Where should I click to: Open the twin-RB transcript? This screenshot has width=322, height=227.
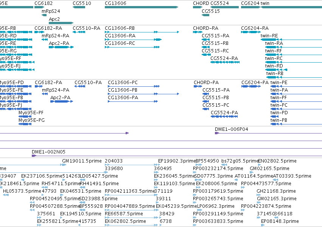pyautogui.click(x=294, y=77)
